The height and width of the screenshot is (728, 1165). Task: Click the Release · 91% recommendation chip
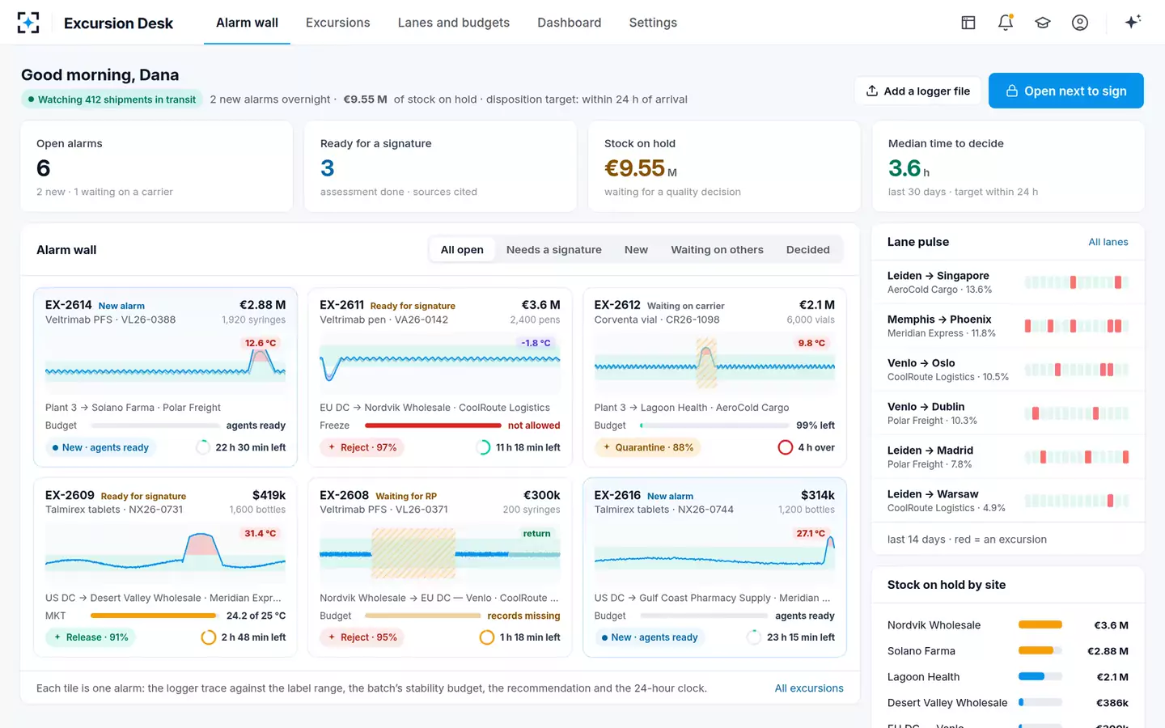tap(91, 637)
